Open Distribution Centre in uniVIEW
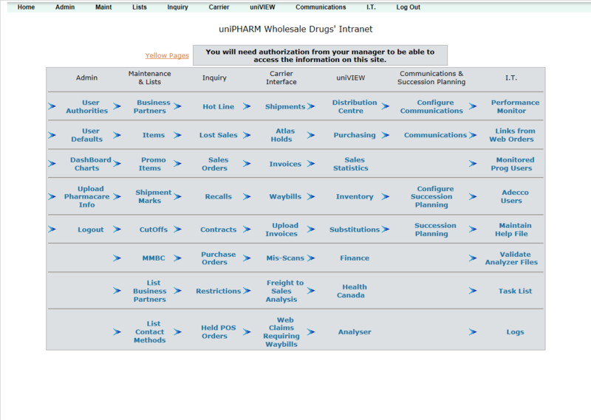Image resolution: width=591 pixels, height=420 pixels. click(x=354, y=106)
